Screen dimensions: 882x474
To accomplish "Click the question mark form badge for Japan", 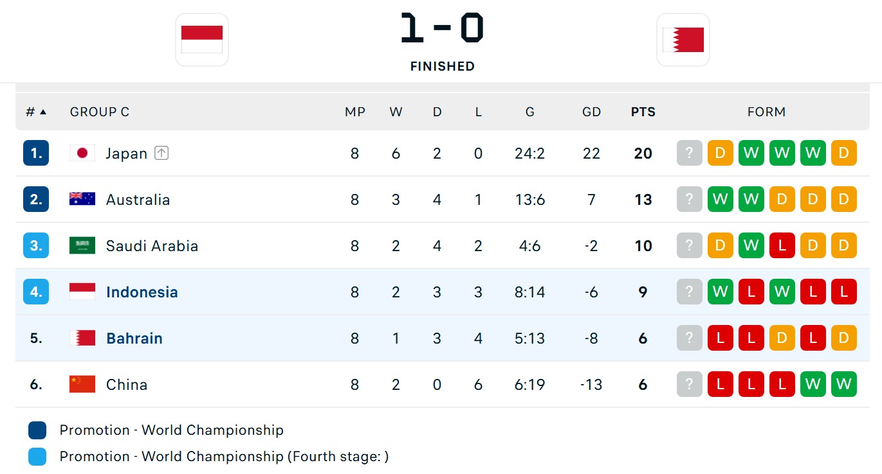I will point(689,153).
